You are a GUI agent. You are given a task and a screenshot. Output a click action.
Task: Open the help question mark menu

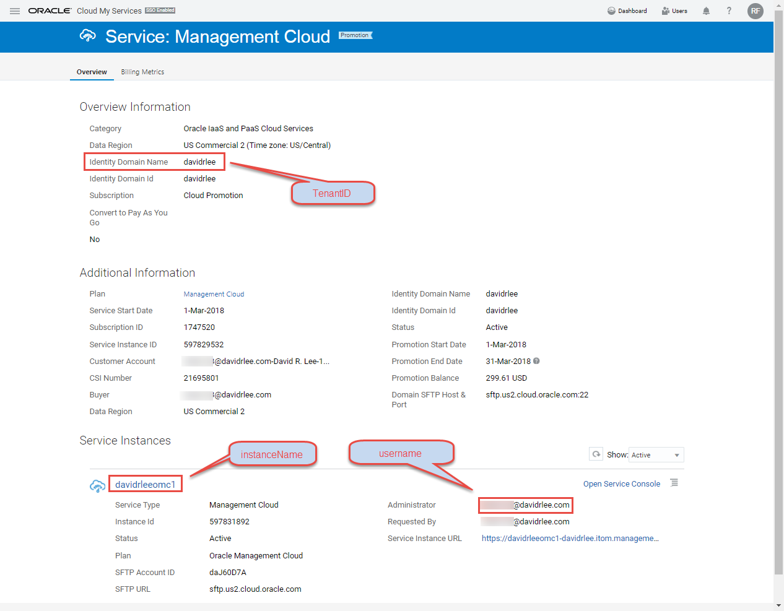point(729,11)
